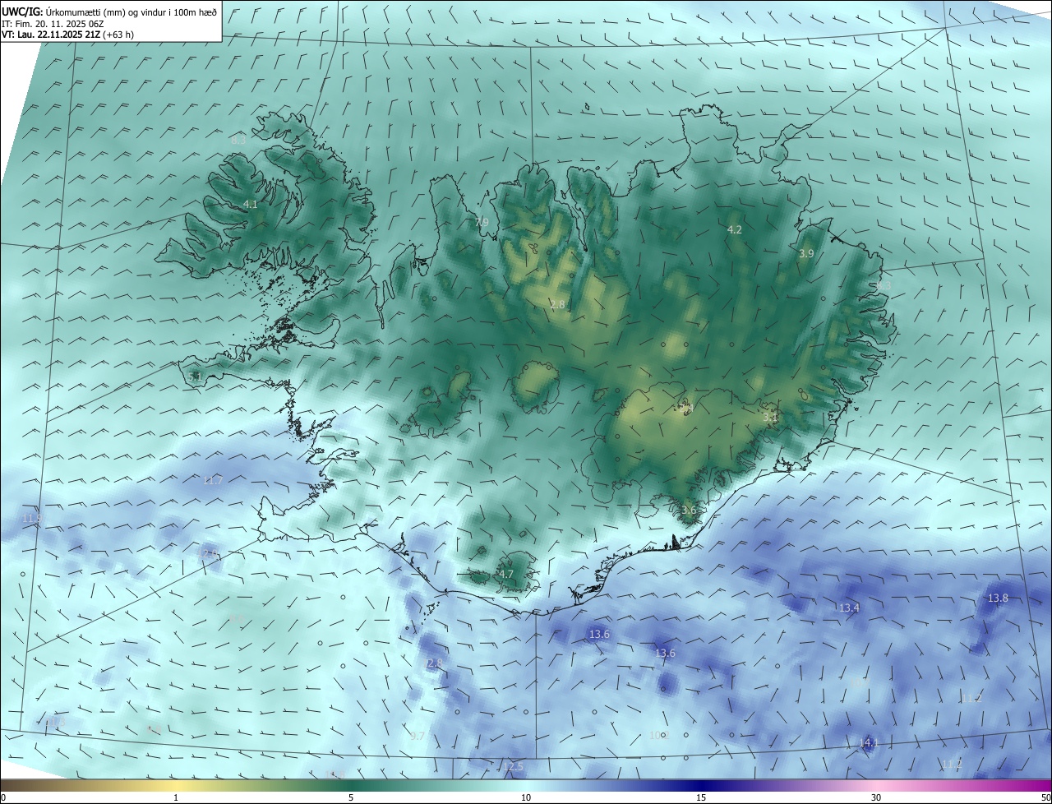Click the 4.2 value label in the northeast
This screenshot has width=1052, height=804.
coord(735,230)
